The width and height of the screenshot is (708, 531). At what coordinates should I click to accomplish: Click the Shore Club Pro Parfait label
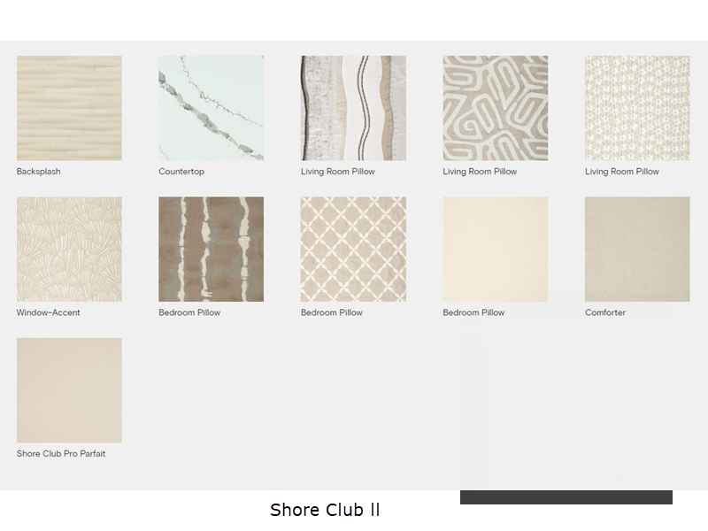tap(61, 453)
